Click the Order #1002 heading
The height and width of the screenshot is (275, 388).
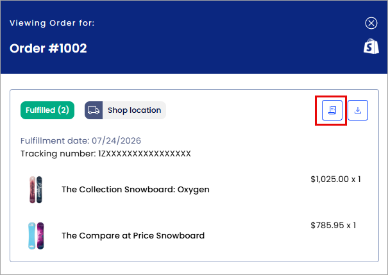click(x=48, y=48)
